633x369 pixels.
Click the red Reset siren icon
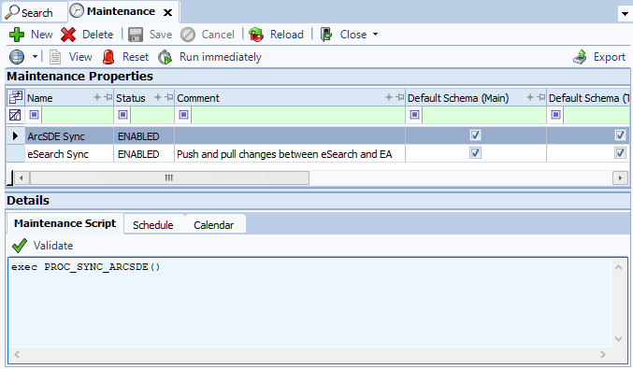coord(108,57)
